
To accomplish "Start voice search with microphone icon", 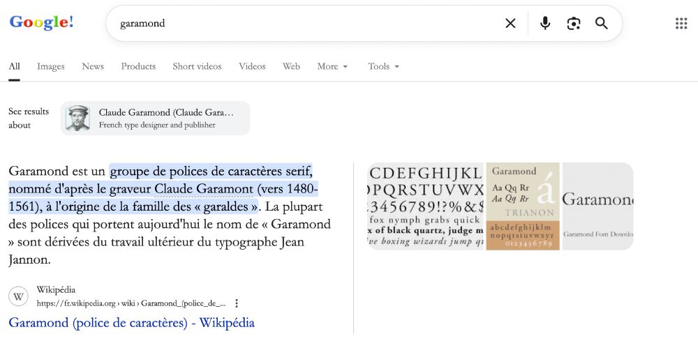I will (545, 23).
